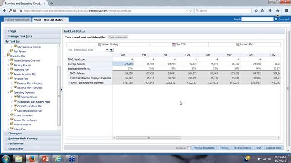
Task: Open the Business Rule Security section
Action: 32,139
